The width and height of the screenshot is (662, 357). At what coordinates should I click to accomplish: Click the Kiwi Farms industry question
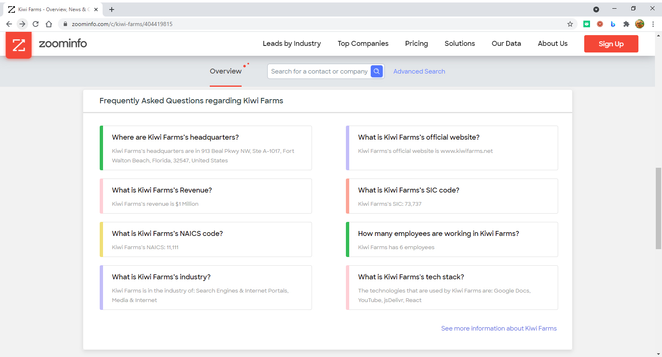pos(161,277)
